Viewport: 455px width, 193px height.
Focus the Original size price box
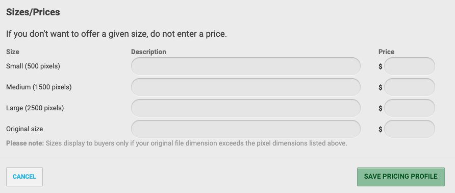pyautogui.click(x=410, y=129)
